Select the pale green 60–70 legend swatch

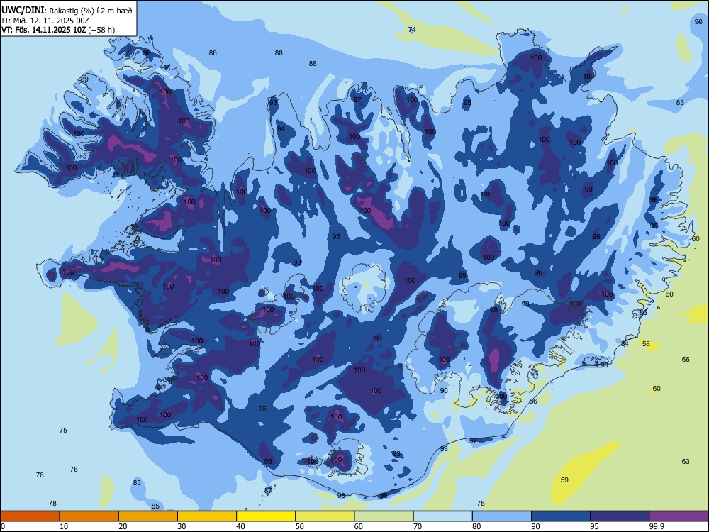point(384,516)
